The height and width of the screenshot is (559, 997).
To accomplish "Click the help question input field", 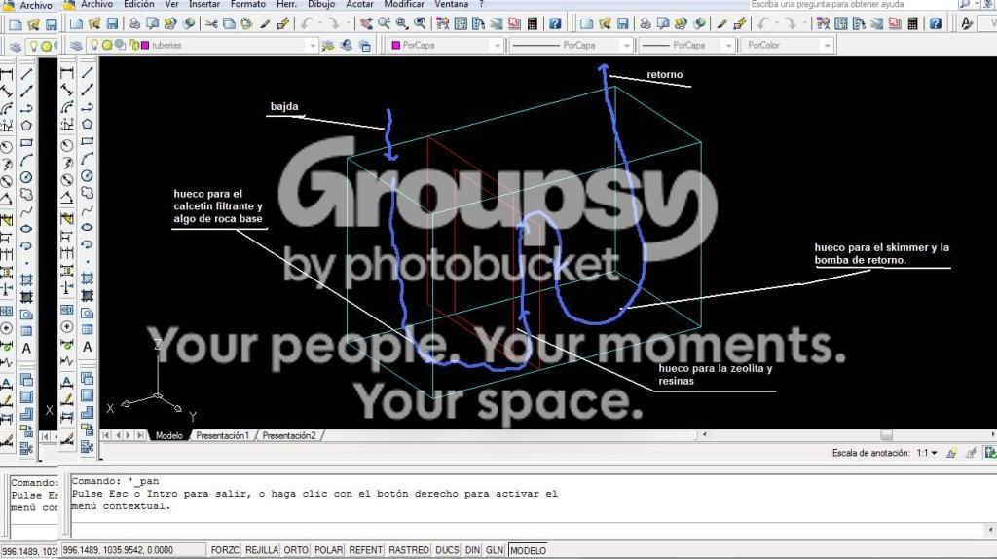I will [852, 4].
